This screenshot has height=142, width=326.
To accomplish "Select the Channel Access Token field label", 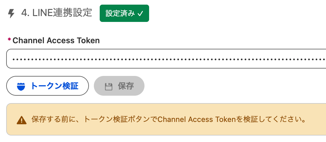I will [x=56, y=40].
